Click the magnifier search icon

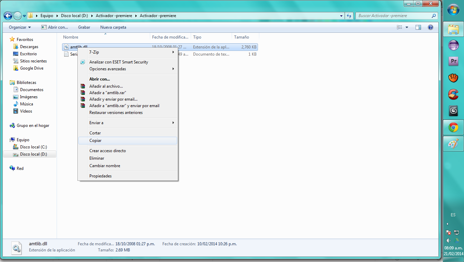434,16
